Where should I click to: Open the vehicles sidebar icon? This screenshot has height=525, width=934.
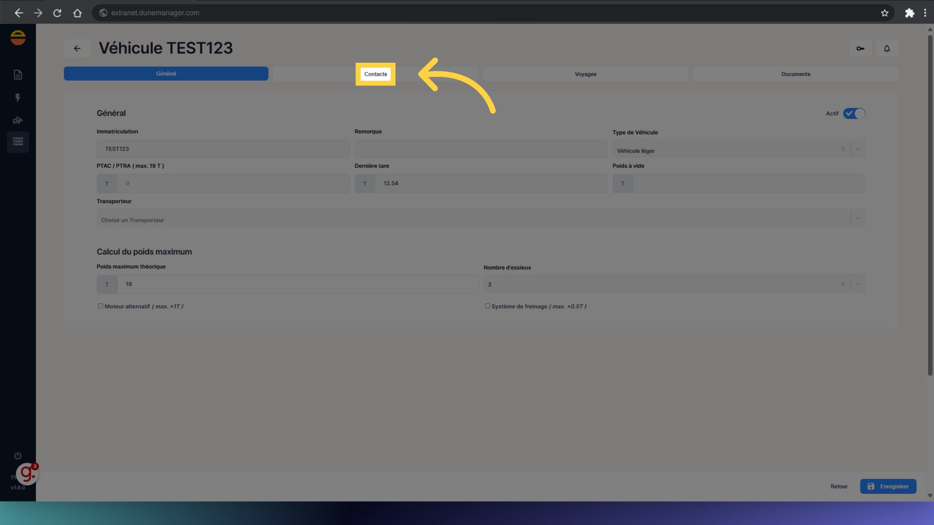pos(18,120)
